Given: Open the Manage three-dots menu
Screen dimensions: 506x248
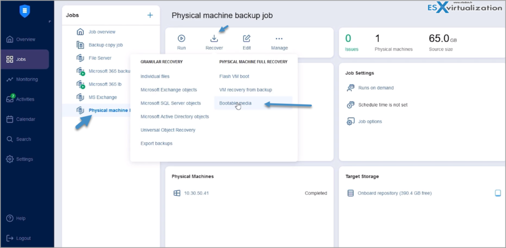Looking at the screenshot, I should [279, 39].
